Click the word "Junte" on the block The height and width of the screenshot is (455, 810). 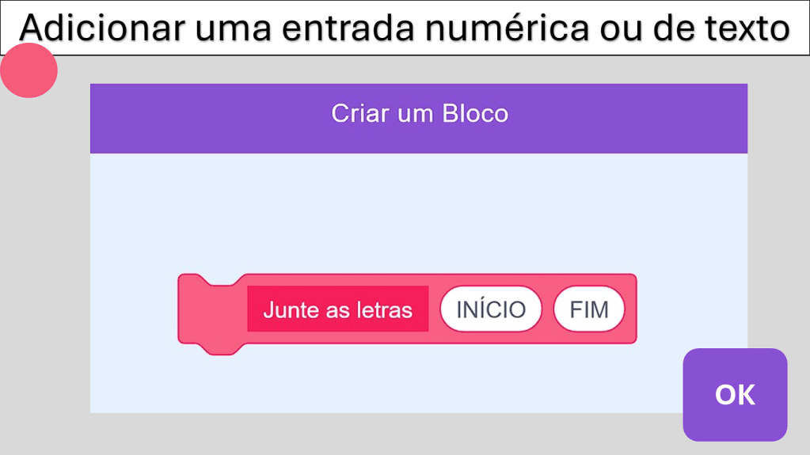click(289, 309)
